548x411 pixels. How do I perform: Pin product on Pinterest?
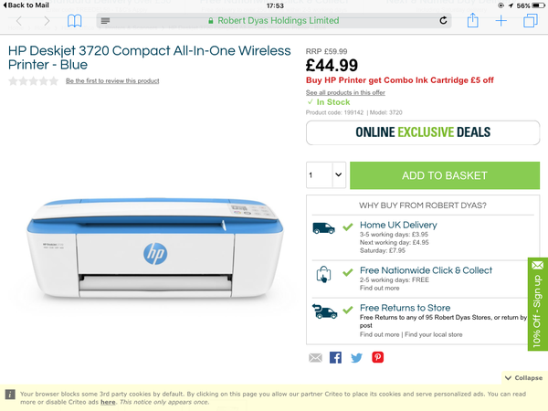(x=377, y=357)
